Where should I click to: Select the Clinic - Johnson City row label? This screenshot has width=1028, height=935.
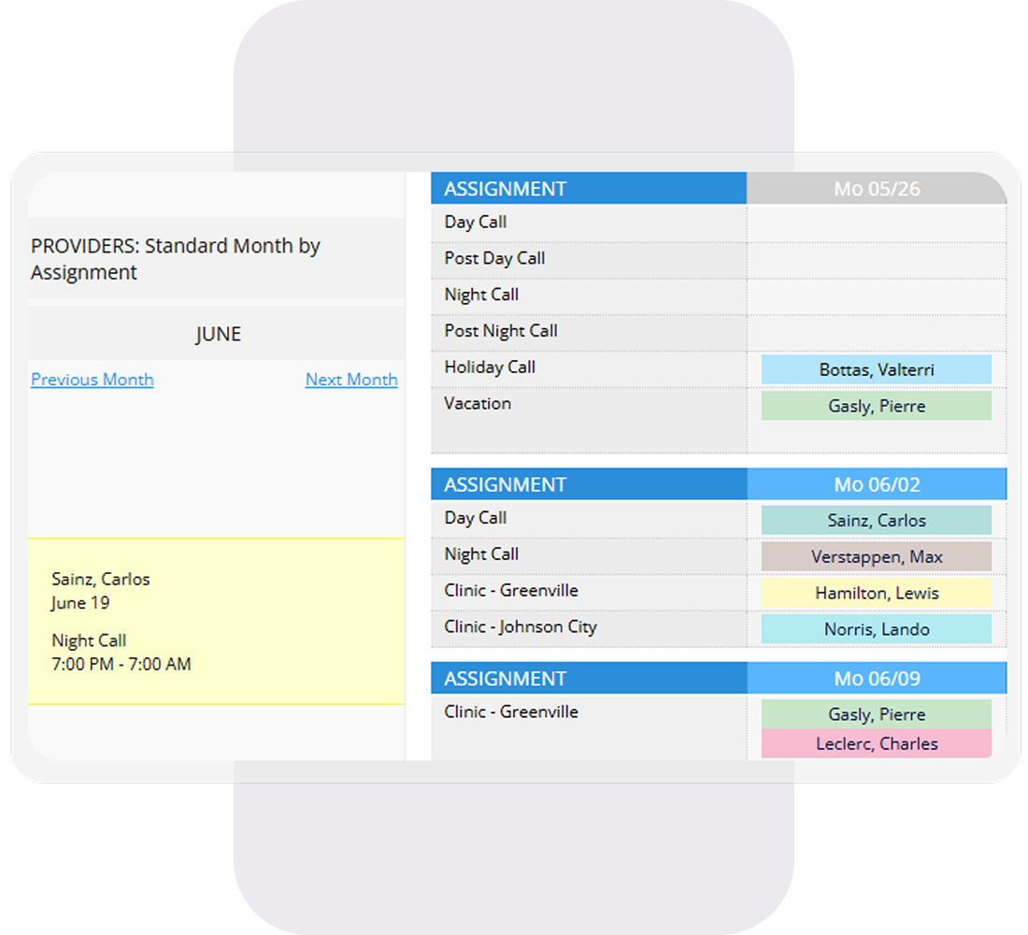click(x=520, y=627)
